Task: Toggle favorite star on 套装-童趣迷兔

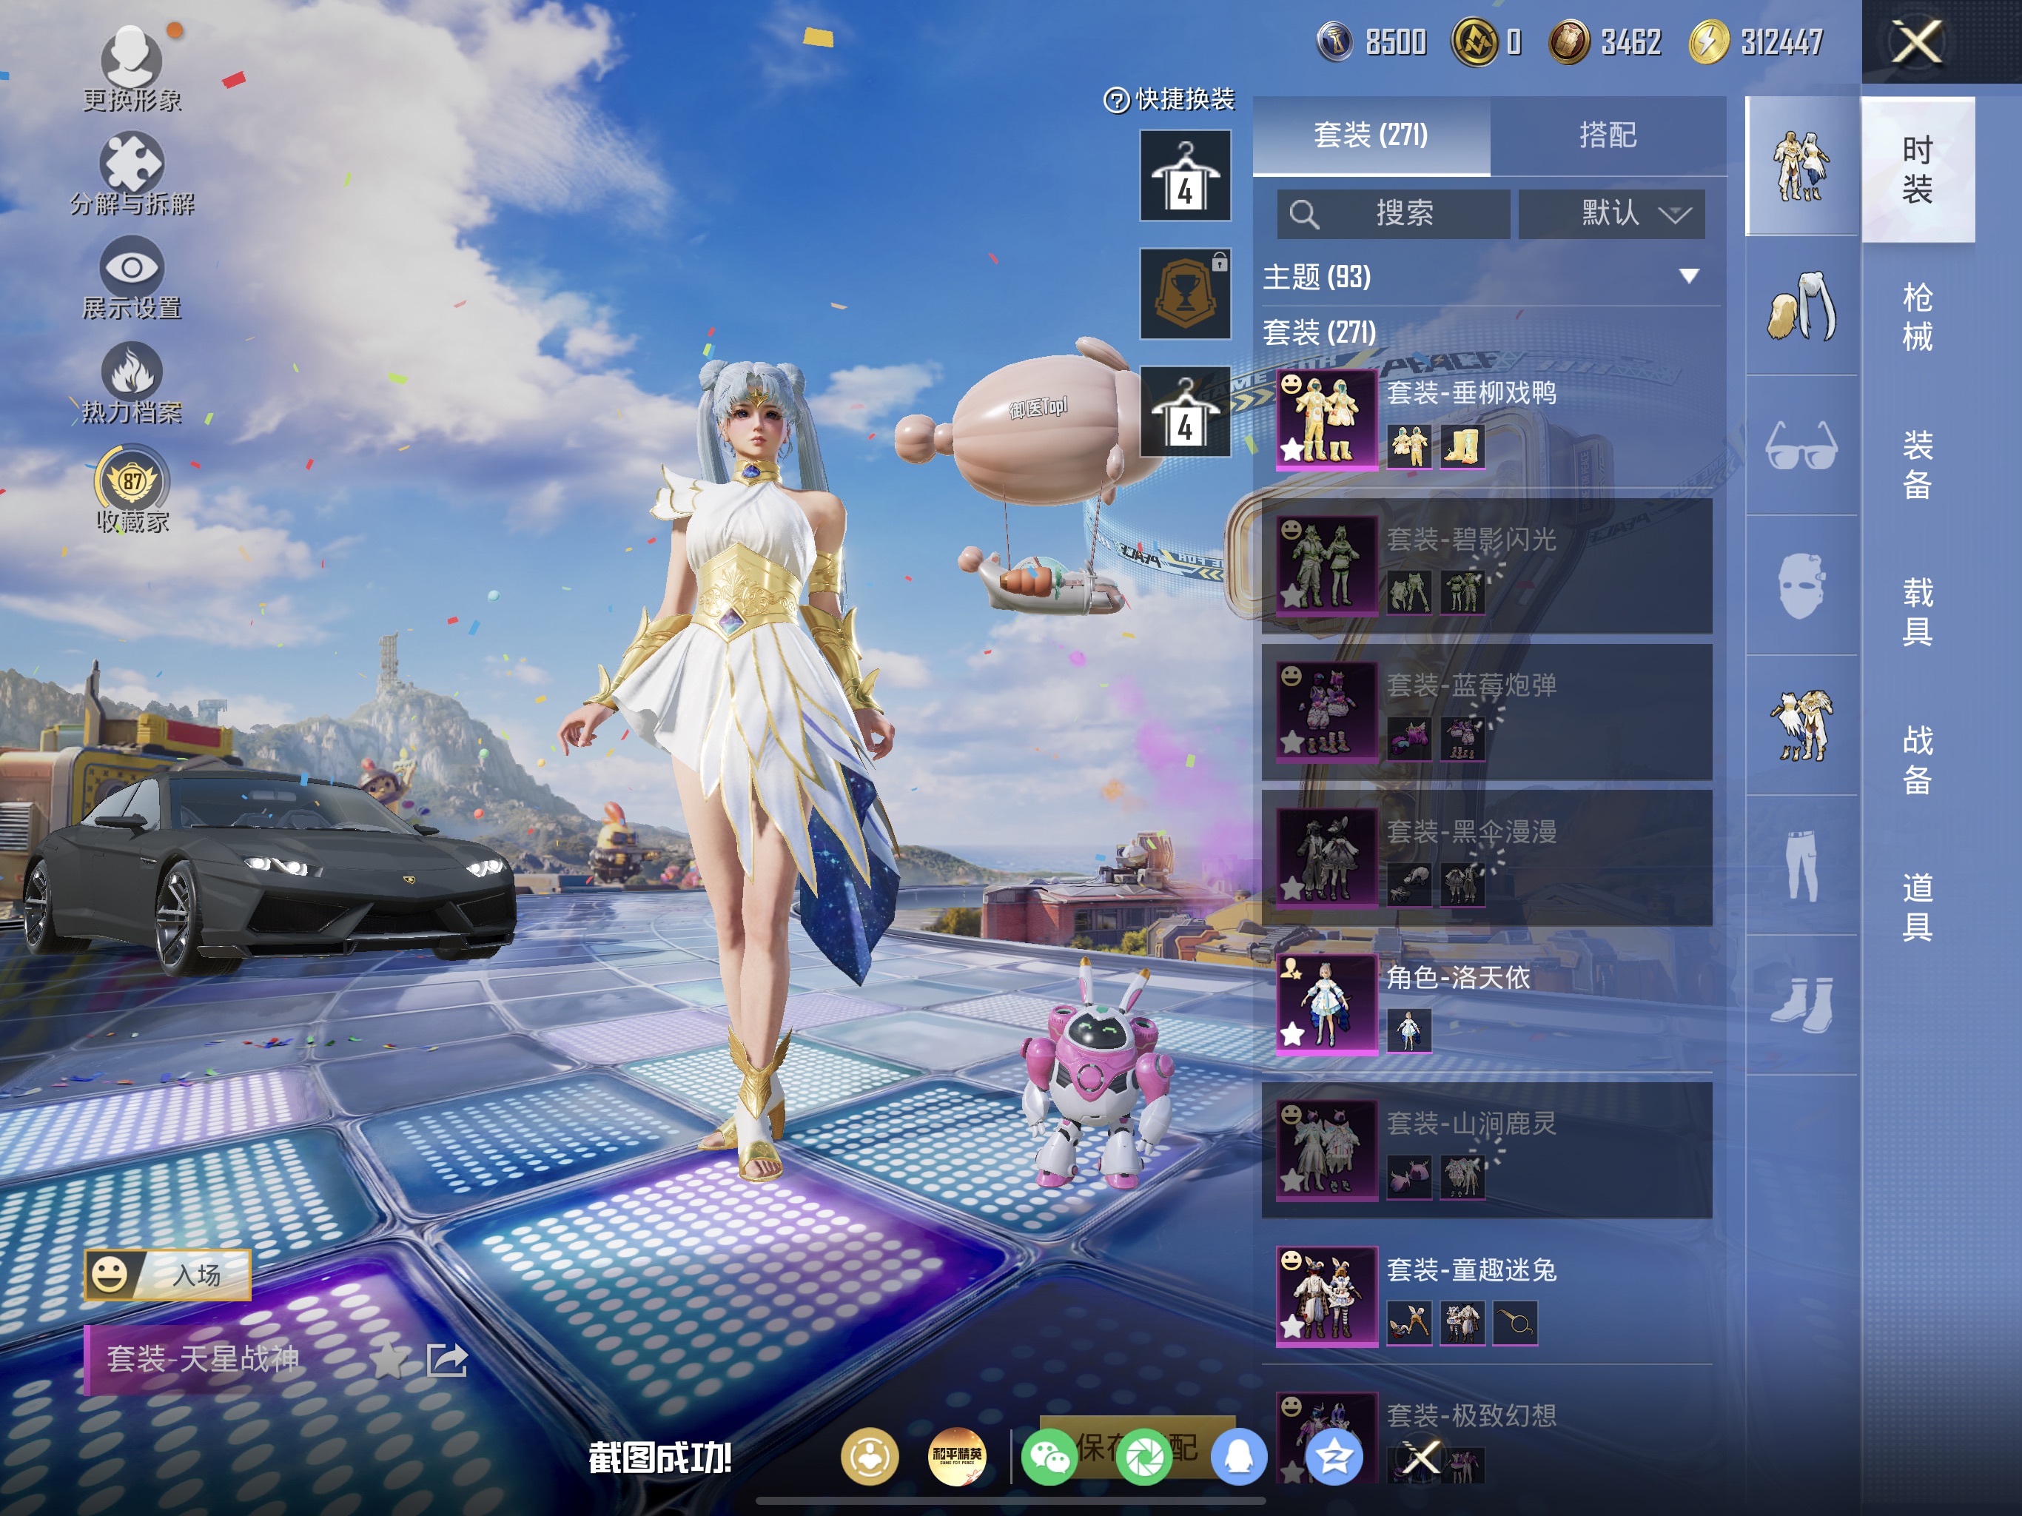Action: [1292, 1326]
